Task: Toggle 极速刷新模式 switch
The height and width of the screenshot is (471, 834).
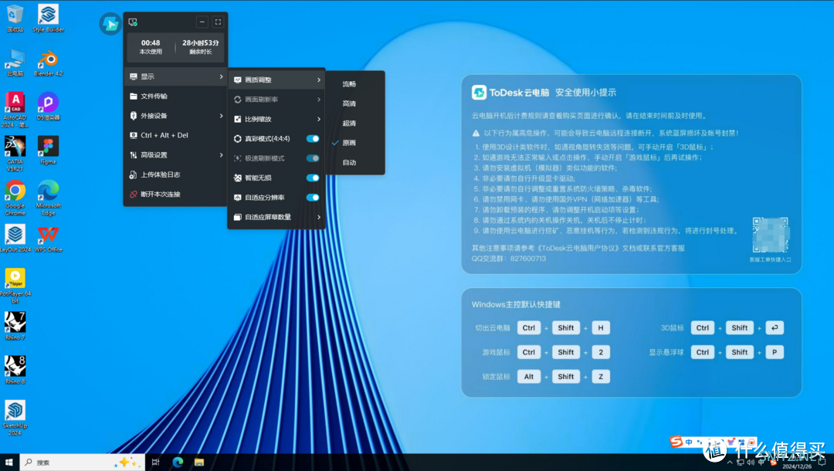Action: (313, 158)
